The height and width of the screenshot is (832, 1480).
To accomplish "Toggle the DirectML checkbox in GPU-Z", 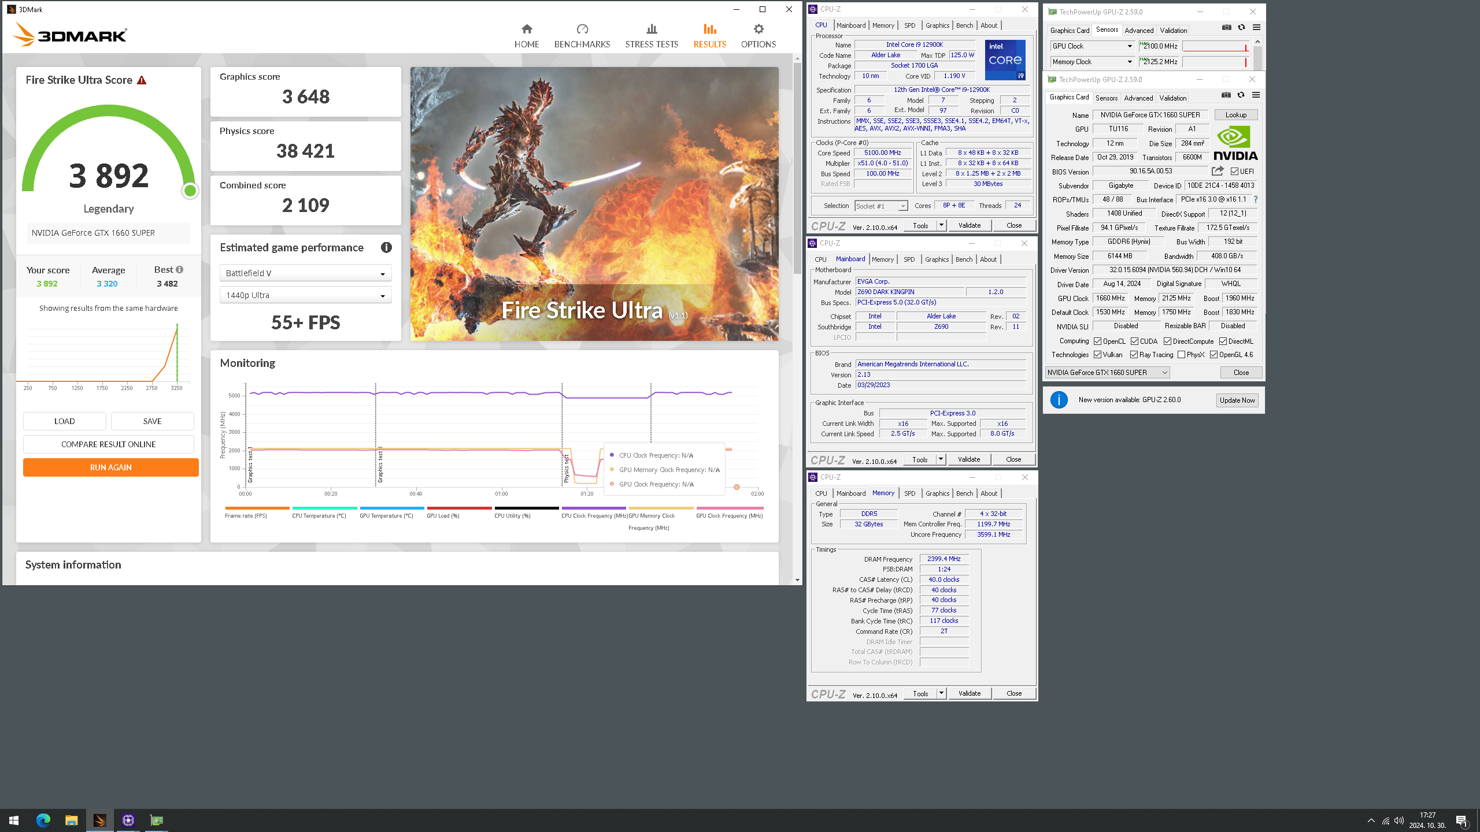I will pyautogui.click(x=1223, y=341).
